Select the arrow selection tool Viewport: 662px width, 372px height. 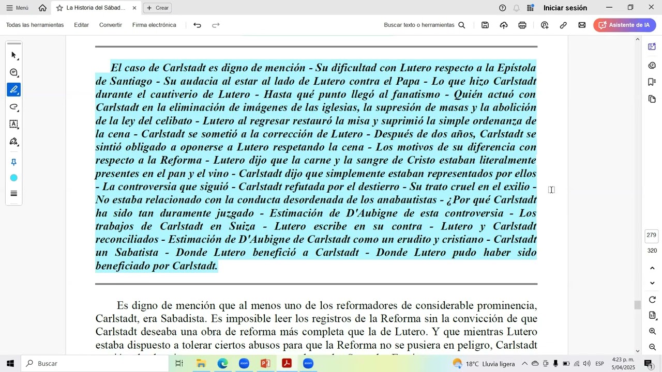14,55
